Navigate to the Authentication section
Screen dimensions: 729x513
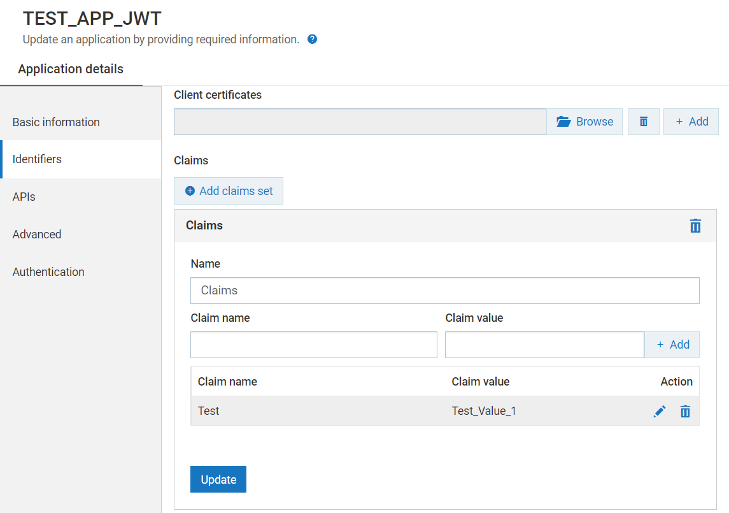(48, 272)
